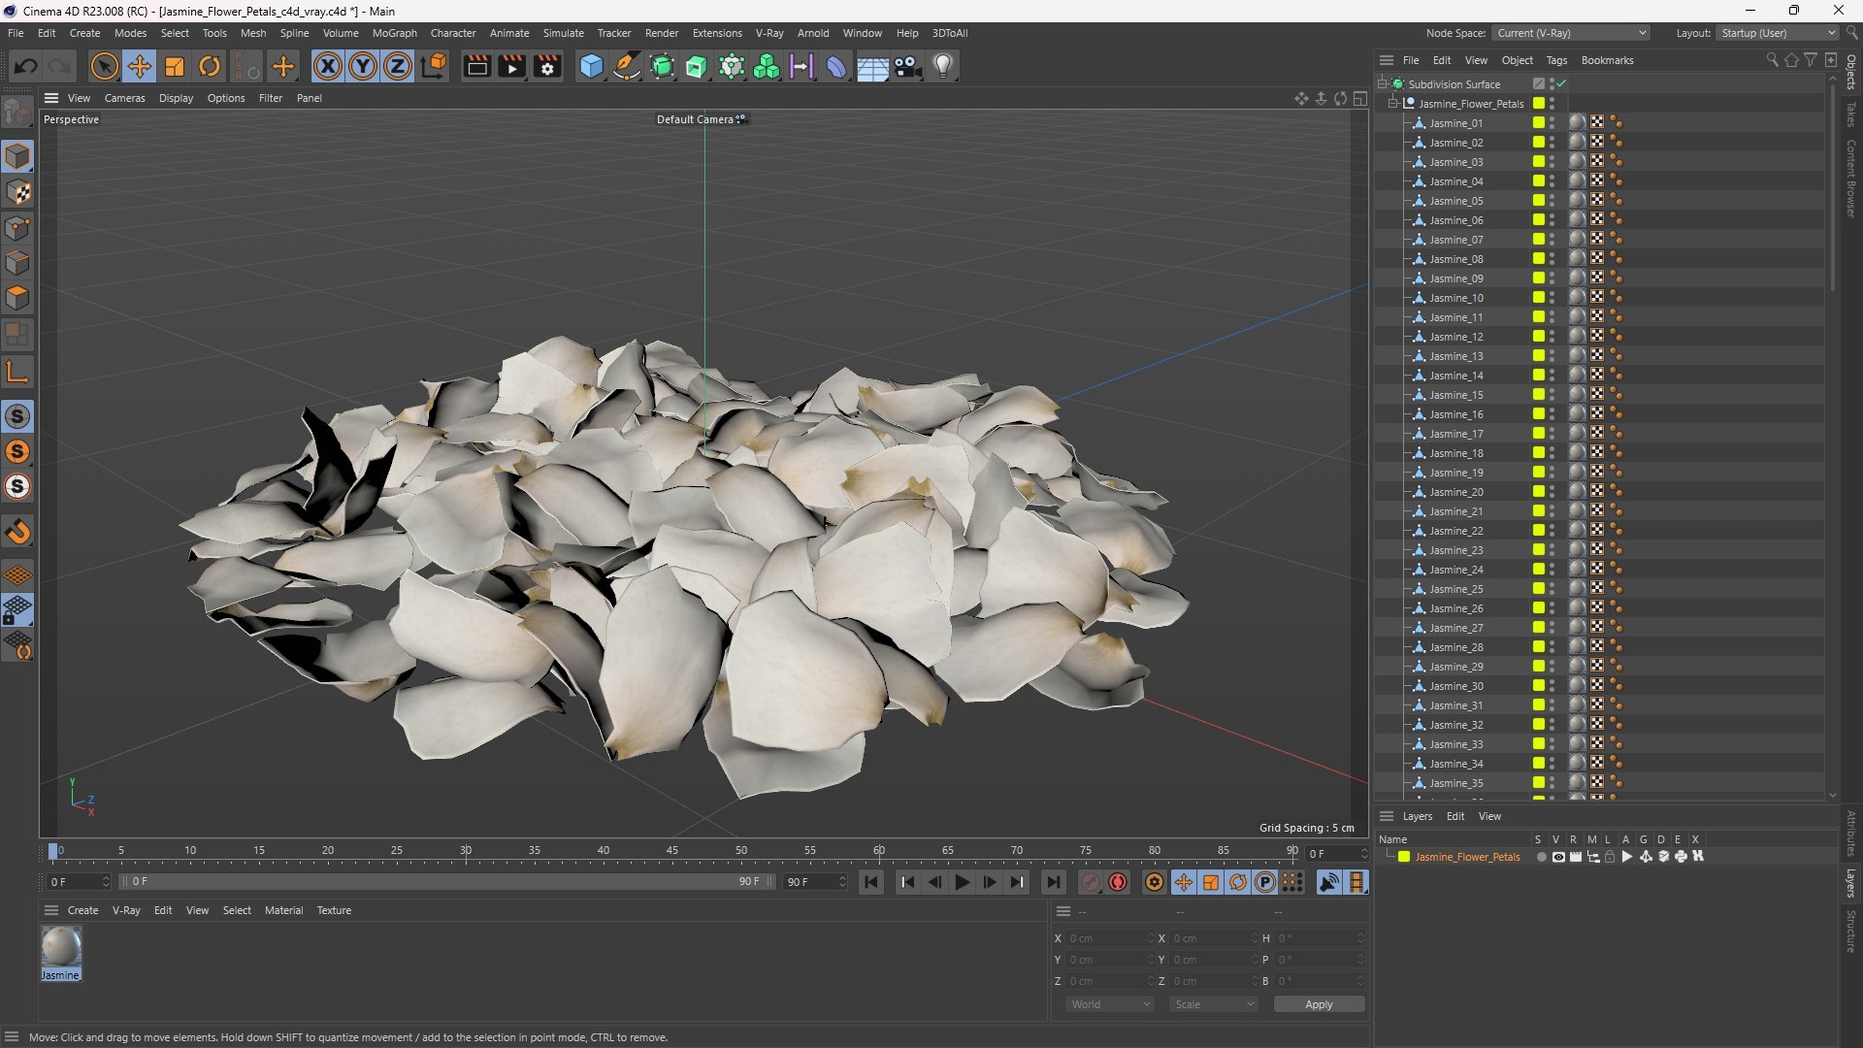Screen dimensions: 1863x1048
Task: Click the Spline Pen tool icon
Action: click(x=627, y=66)
